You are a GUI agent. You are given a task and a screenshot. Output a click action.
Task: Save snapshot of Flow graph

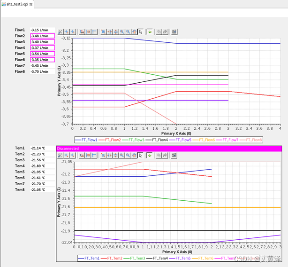click(174, 32)
